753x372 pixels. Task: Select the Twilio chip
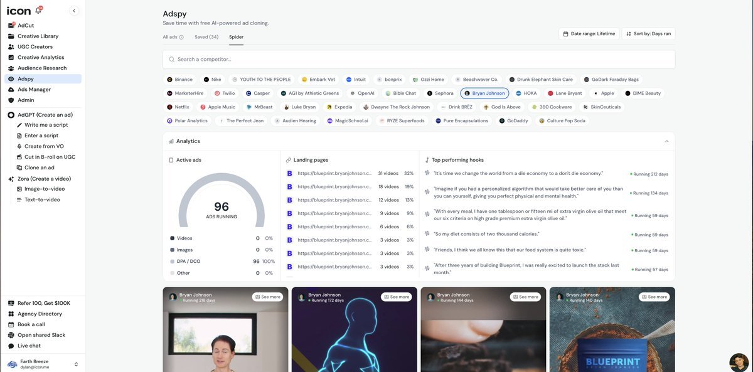pyautogui.click(x=225, y=93)
